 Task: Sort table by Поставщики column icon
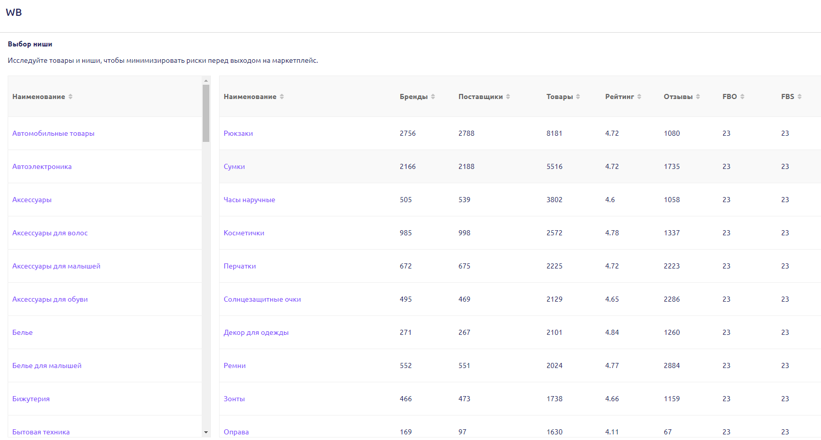(x=508, y=96)
